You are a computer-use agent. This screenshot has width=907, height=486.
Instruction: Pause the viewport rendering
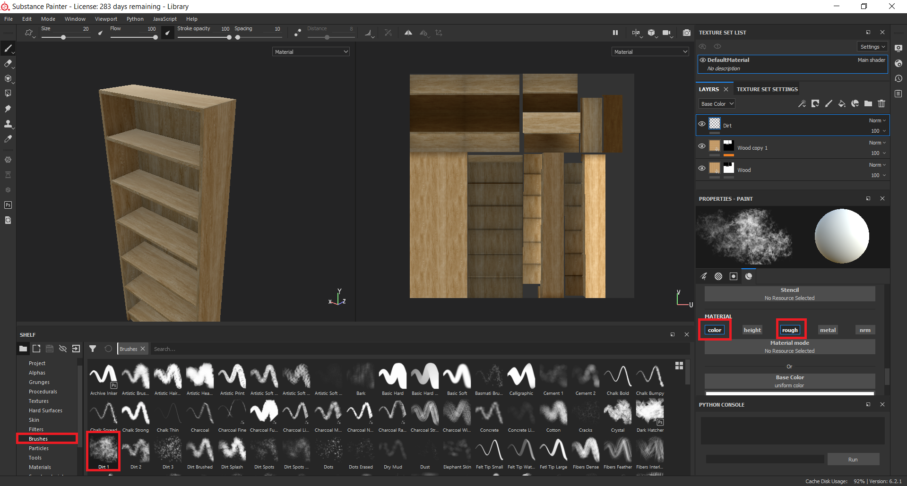click(x=615, y=33)
